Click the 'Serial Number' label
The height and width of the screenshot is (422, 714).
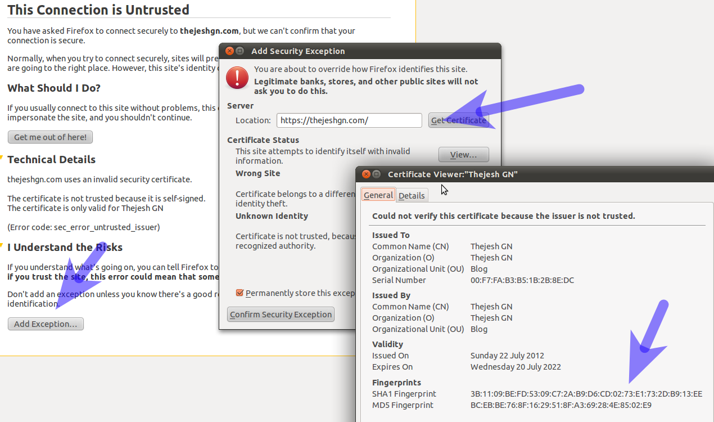(399, 280)
